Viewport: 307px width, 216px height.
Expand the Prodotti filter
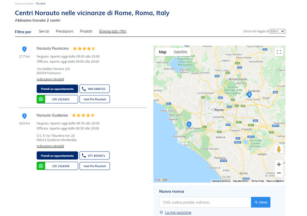(86, 31)
